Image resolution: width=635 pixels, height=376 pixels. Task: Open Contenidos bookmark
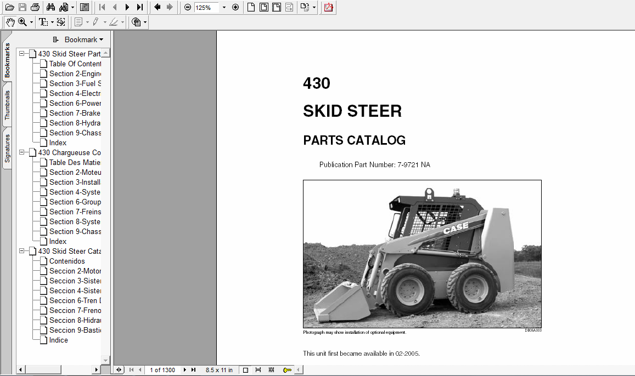[67, 261]
